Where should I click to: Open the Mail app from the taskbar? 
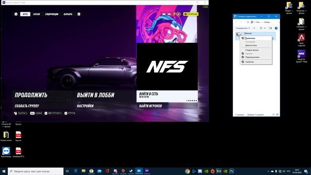(x=99, y=171)
